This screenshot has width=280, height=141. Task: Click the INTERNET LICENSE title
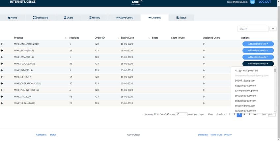(x=23, y=2)
